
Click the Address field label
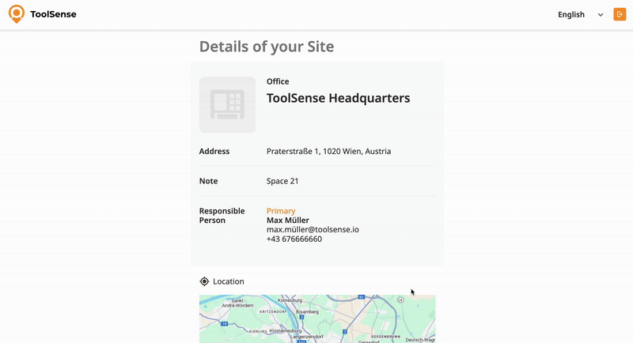[x=214, y=151]
